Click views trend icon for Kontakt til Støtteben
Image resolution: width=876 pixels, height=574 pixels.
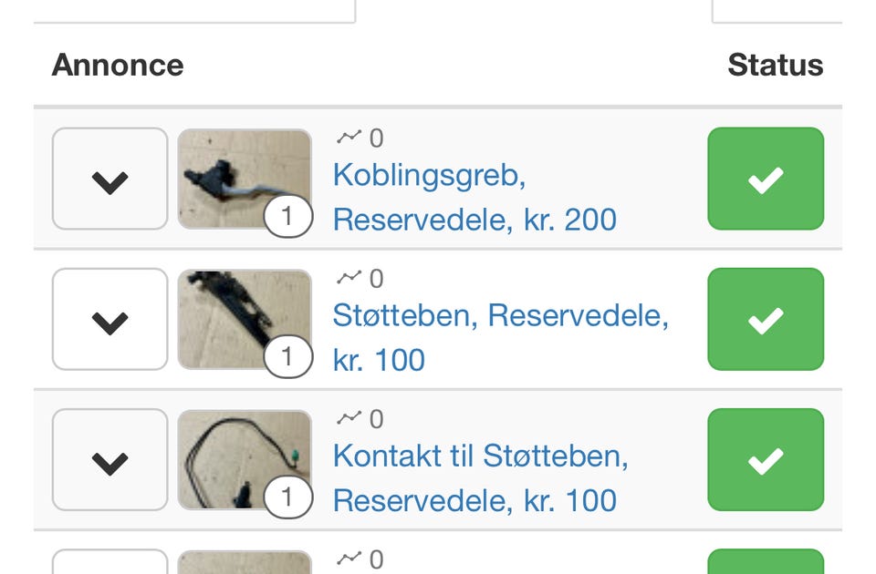click(x=349, y=418)
